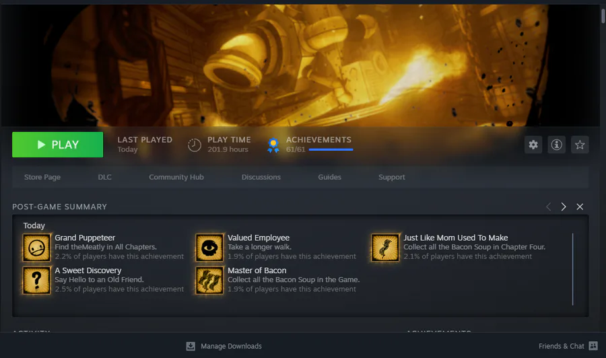Viewport: 606px width, 358px height.
Task: Click the post-game summary scrollbar
Action: (572, 269)
